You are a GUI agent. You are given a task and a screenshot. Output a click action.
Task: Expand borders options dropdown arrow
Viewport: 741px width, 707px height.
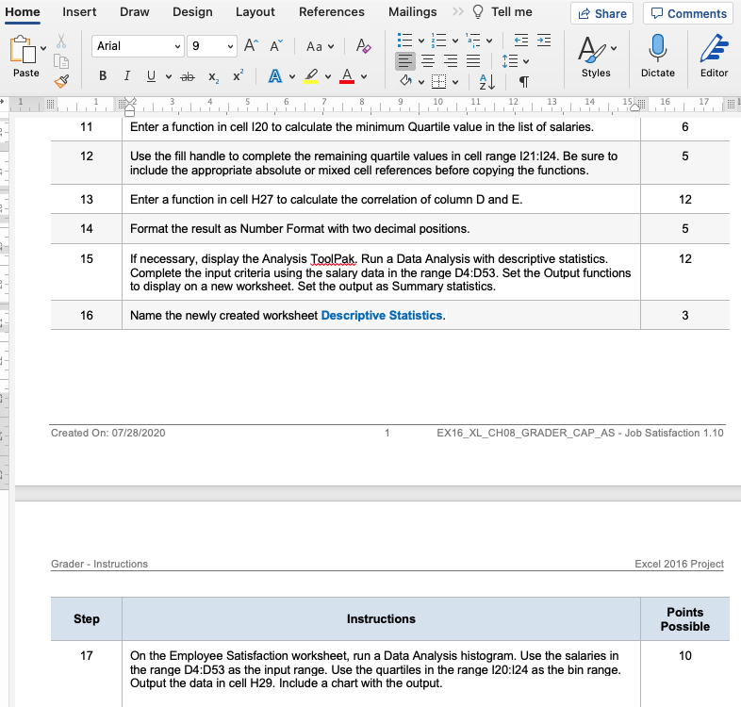pos(455,82)
